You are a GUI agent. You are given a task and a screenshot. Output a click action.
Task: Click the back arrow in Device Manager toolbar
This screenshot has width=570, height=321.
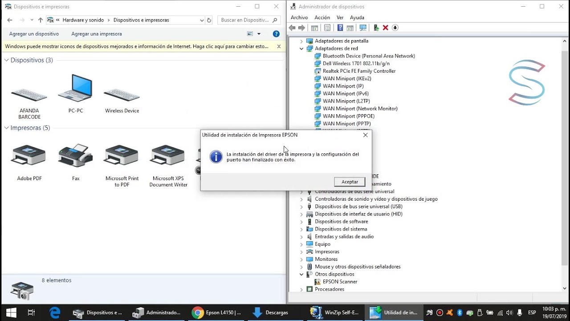[x=292, y=28]
